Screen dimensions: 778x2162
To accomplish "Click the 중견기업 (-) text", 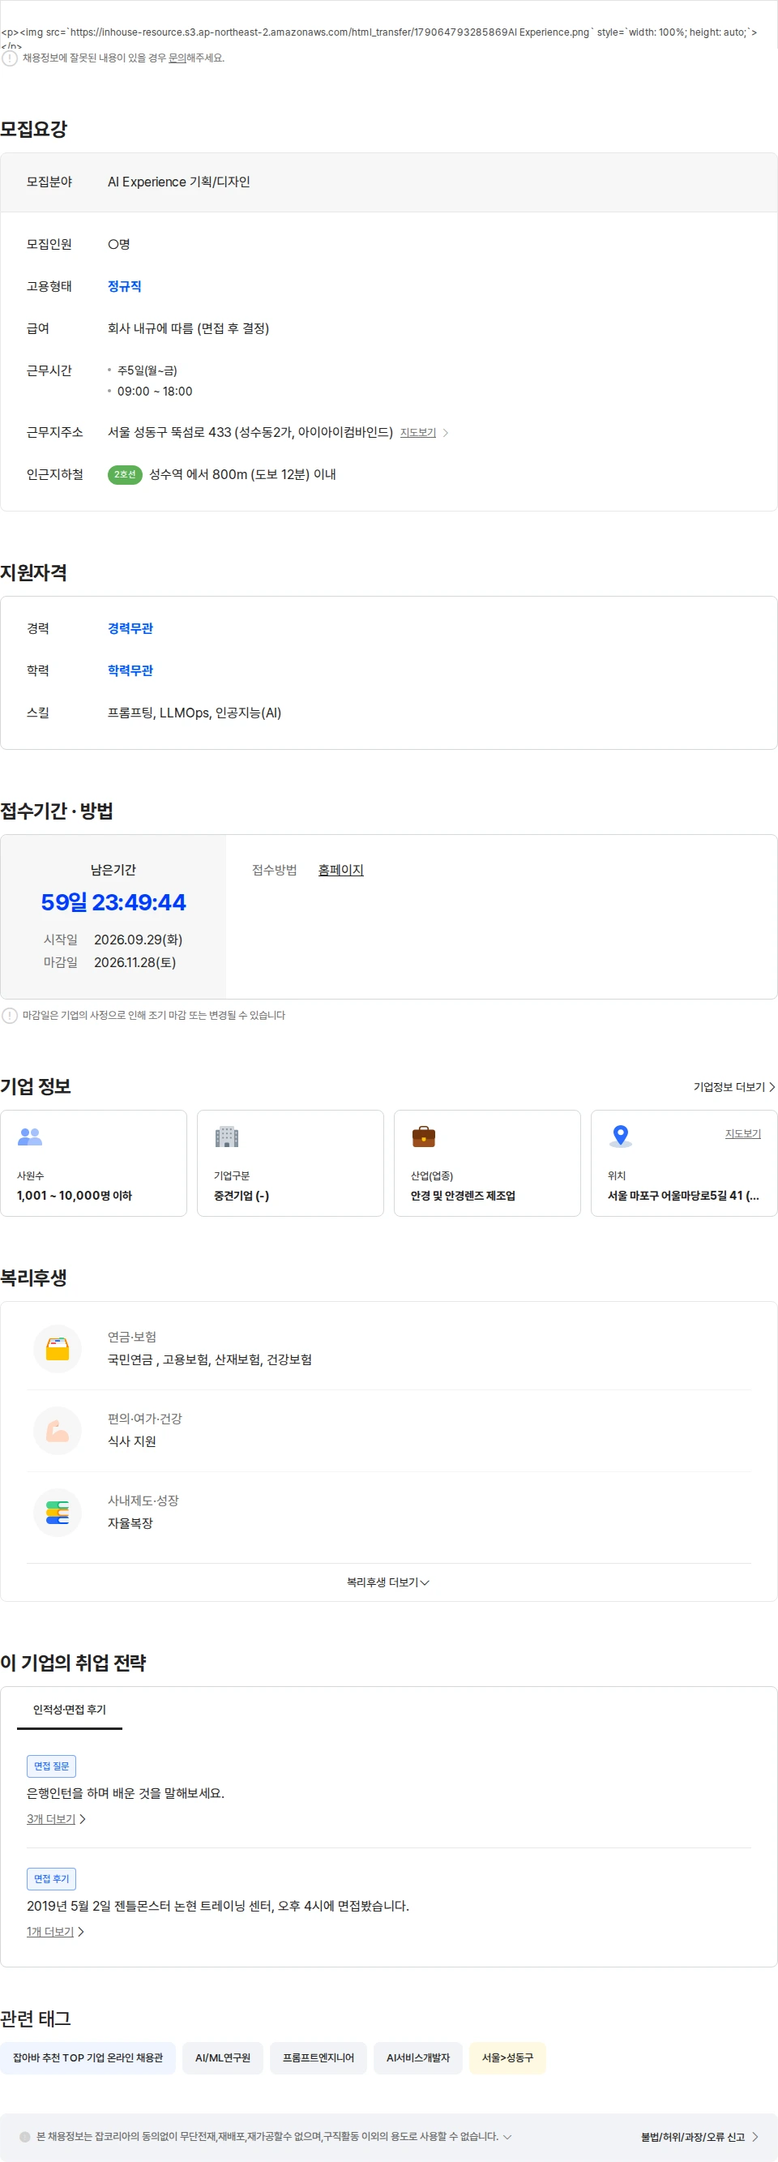I will coord(242,1195).
